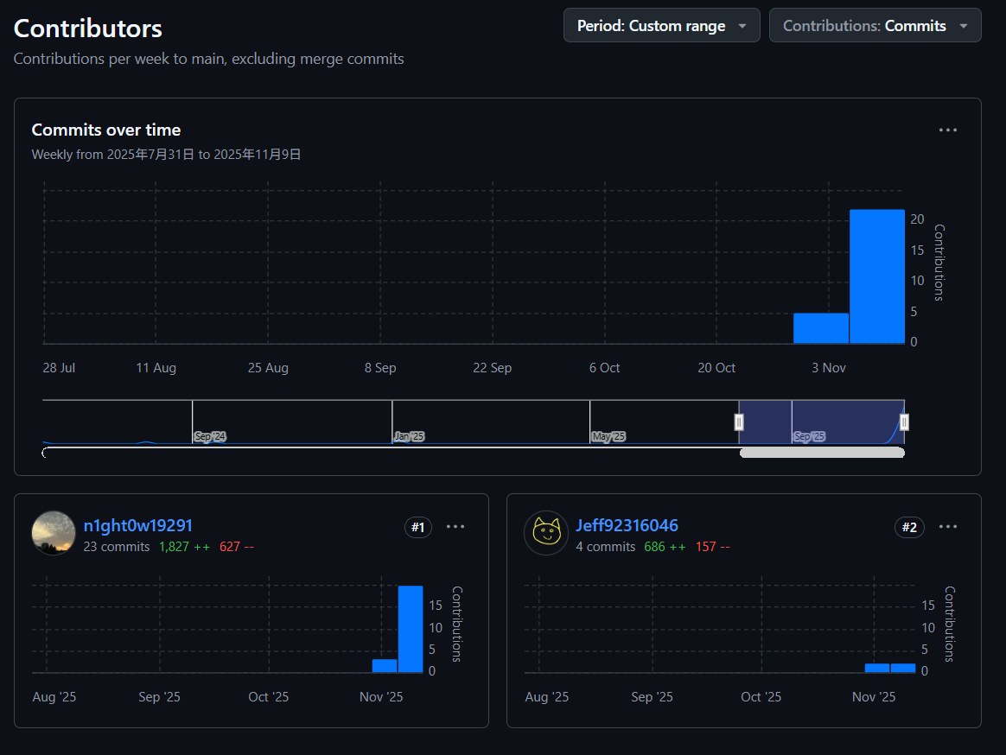Click the right handle of the date range brush

pyautogui.click(x=904, y=422)
